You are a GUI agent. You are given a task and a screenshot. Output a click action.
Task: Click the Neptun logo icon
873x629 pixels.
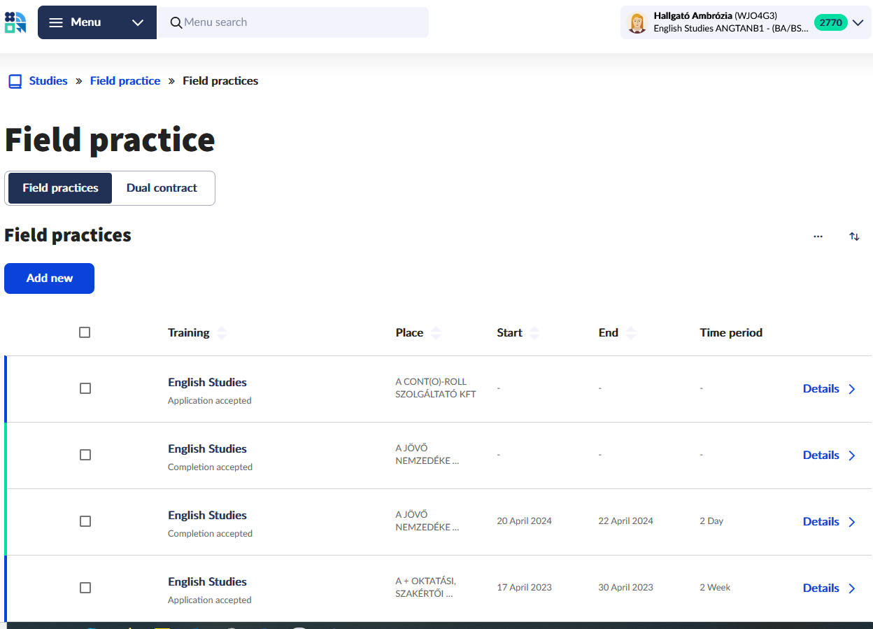click(x=15, y=22)
